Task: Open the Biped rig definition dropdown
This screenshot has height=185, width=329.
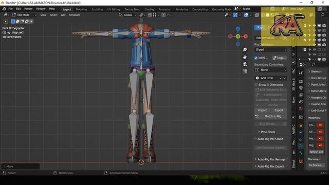Action: point(271,50)
